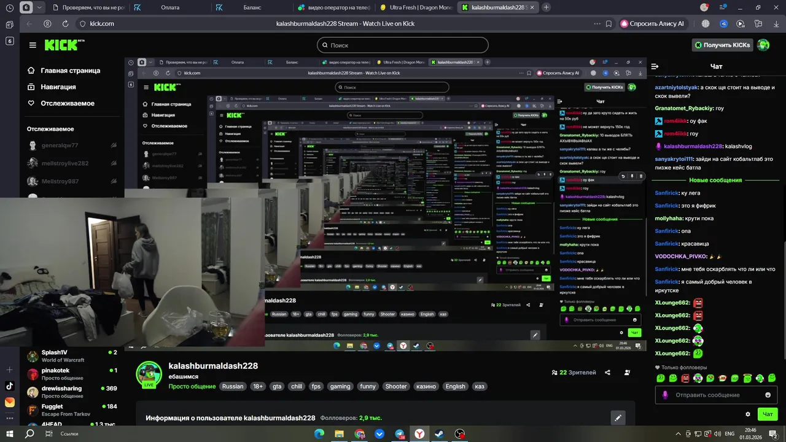The width and height of the screenshot is (786, 442).
Task: Pick the first green emote in quick bar
Action: 661,378
